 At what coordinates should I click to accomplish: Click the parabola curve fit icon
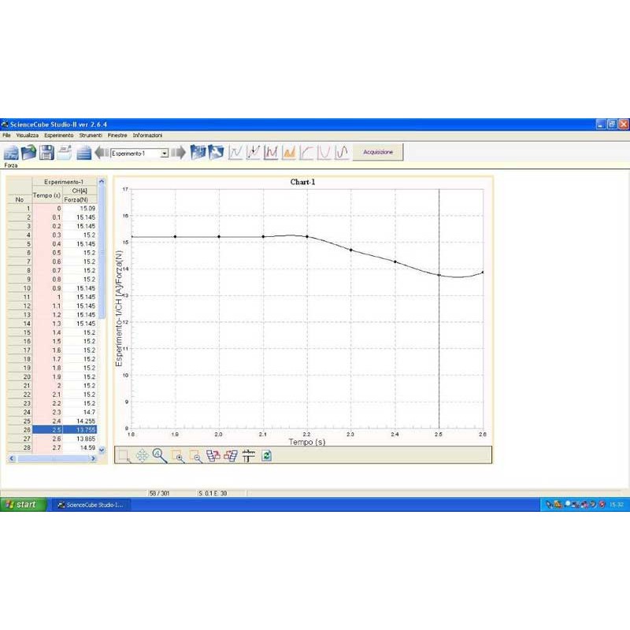pyautogui.click(x=324, y=153)
